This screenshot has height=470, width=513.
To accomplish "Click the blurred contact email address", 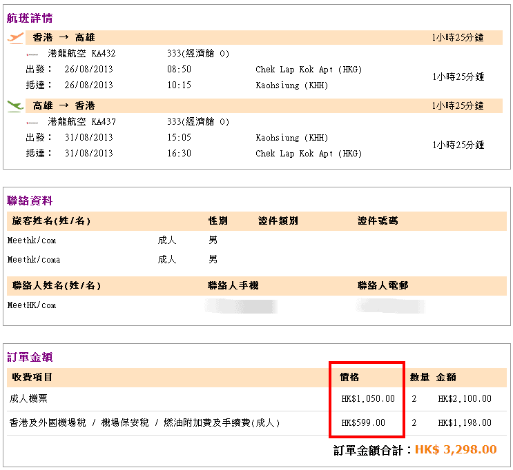I will click(x=391, y=305).
